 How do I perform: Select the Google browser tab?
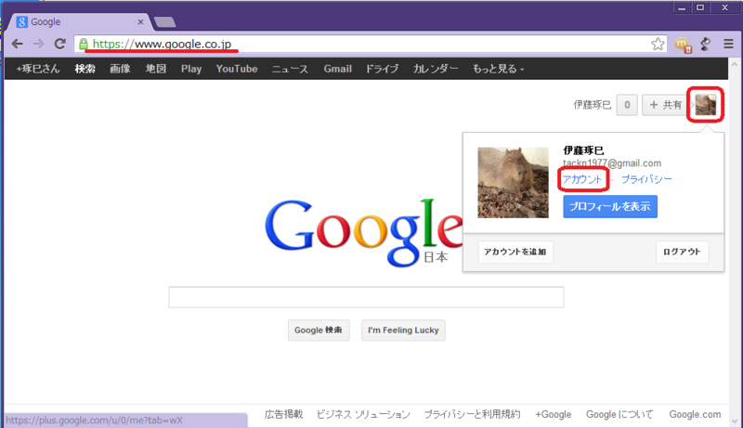tap(78, 21)
